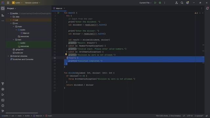Go to previous highlighted problem arrow

click(200, 13)
